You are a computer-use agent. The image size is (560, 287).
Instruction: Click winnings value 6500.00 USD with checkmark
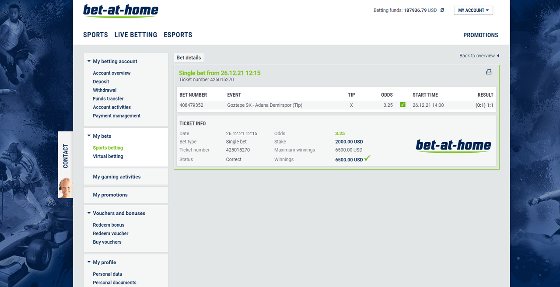(x=353, y=159)
